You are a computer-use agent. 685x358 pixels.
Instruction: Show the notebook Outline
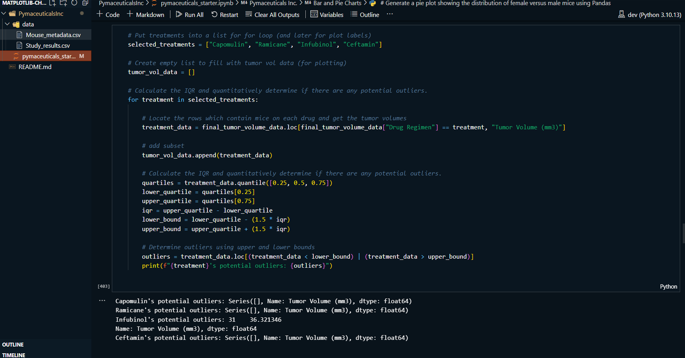point(365,15)
